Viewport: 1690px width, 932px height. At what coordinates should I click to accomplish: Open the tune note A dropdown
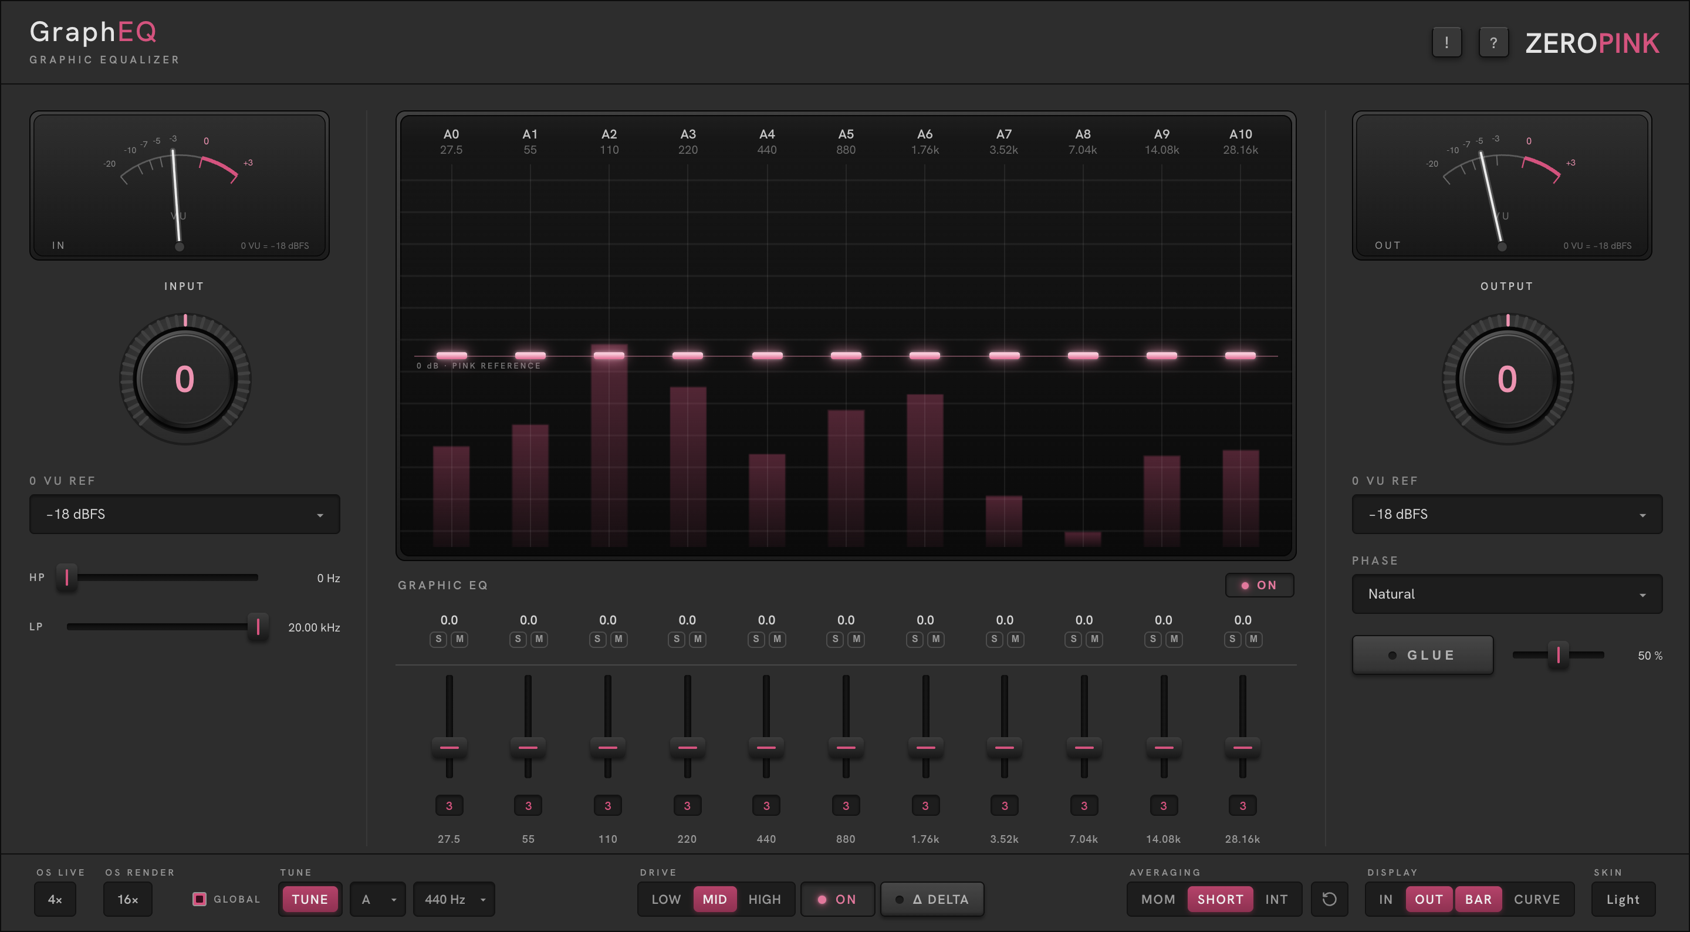pos(378,899)
